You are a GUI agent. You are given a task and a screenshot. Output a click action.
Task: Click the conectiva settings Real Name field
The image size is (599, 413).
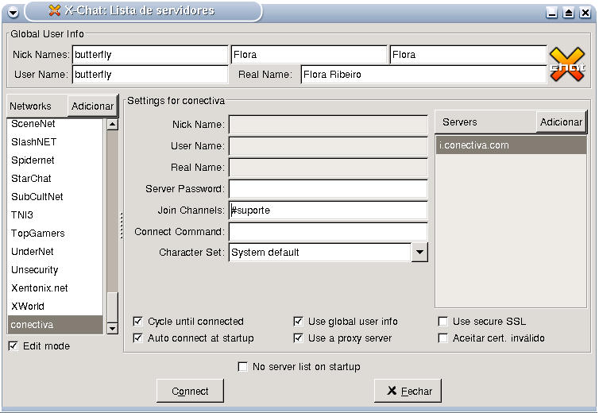click(328, 168)
